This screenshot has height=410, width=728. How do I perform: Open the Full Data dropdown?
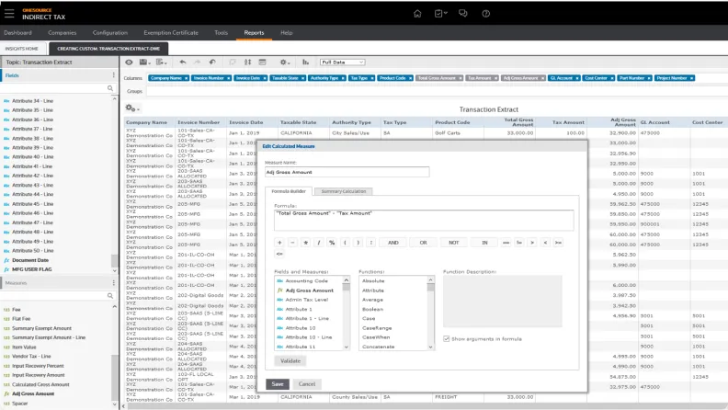click(342, 62)
